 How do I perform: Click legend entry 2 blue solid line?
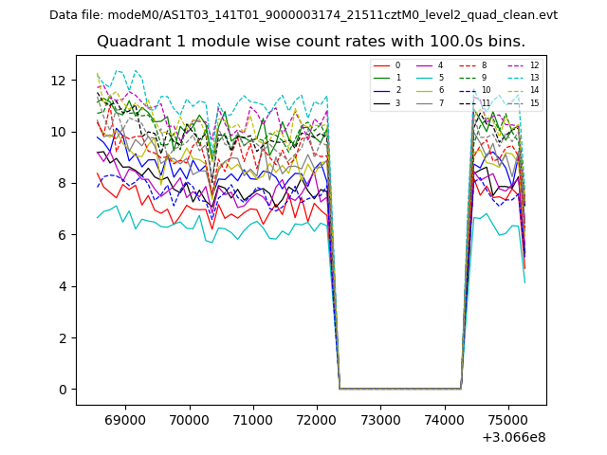(386, 90)
